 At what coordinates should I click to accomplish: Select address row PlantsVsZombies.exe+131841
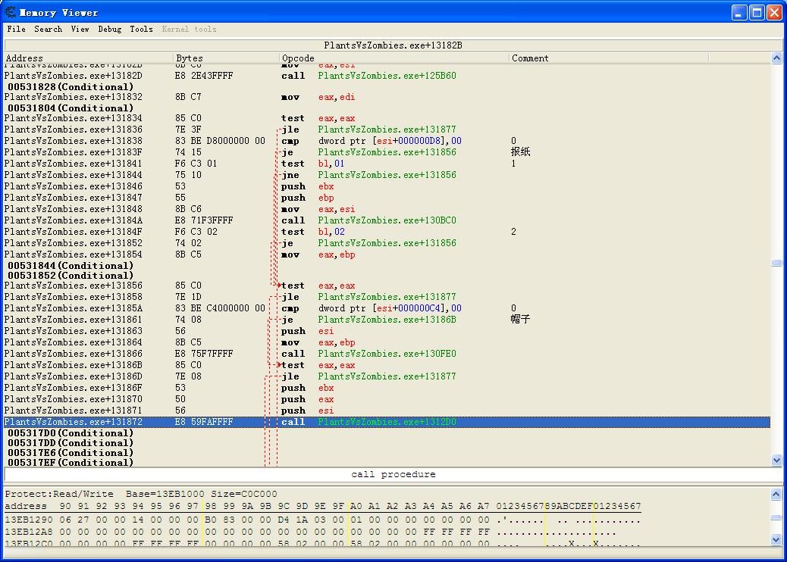(387, 164)
